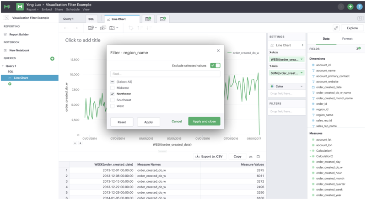Click the maximize data table icon
Screen dimensions: 366x200
click(x=258, y=157)
